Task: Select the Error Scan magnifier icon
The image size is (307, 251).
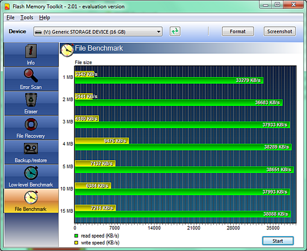Action: click(31, 75)
